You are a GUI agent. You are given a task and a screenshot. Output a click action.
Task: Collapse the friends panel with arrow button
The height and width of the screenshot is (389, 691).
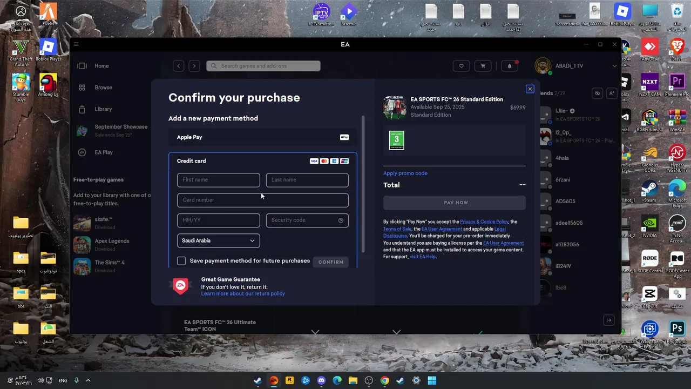click(608, 320)
